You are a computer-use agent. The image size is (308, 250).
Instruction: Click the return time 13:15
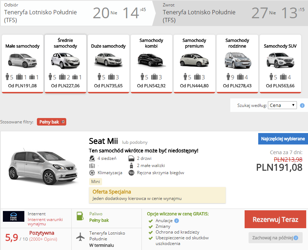point(293,13)
